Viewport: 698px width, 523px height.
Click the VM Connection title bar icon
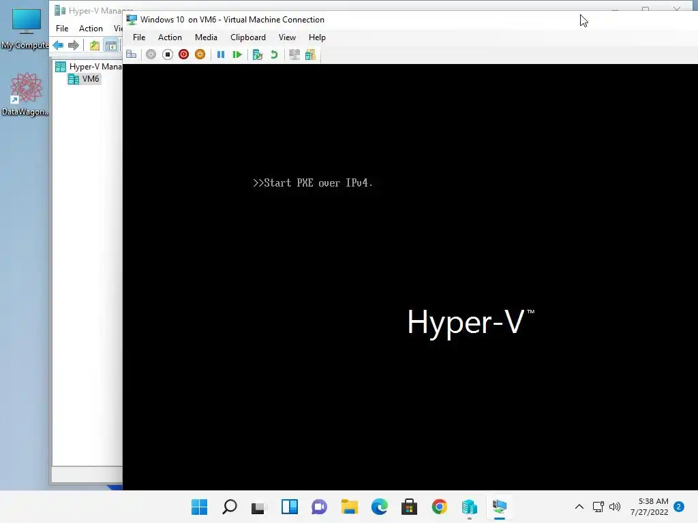pos(132,20)
